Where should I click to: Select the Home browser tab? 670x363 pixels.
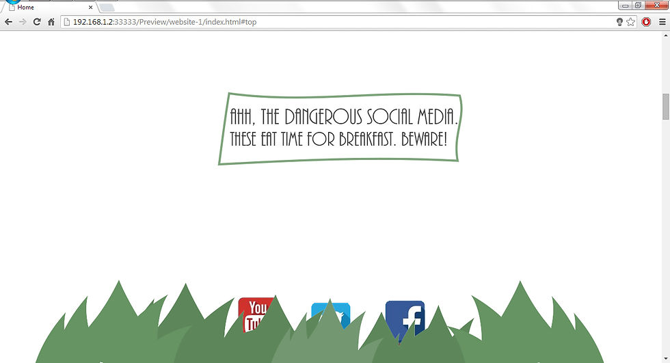(49, 8)
